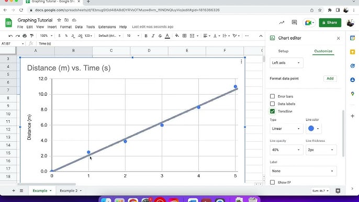Show more toolbar options
Image resolution: width=359 pixels, height=202 pixels.
click(x=246, y=36)
